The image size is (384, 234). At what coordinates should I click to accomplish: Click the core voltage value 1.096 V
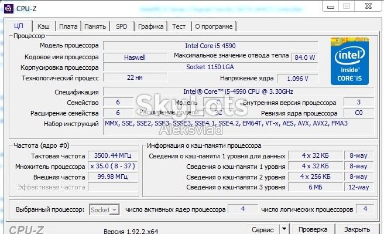click(x=298, y=79)
